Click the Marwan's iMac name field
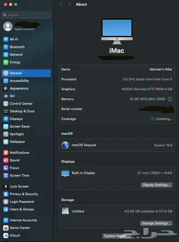The image size is (179, 242). coord(161,69)
